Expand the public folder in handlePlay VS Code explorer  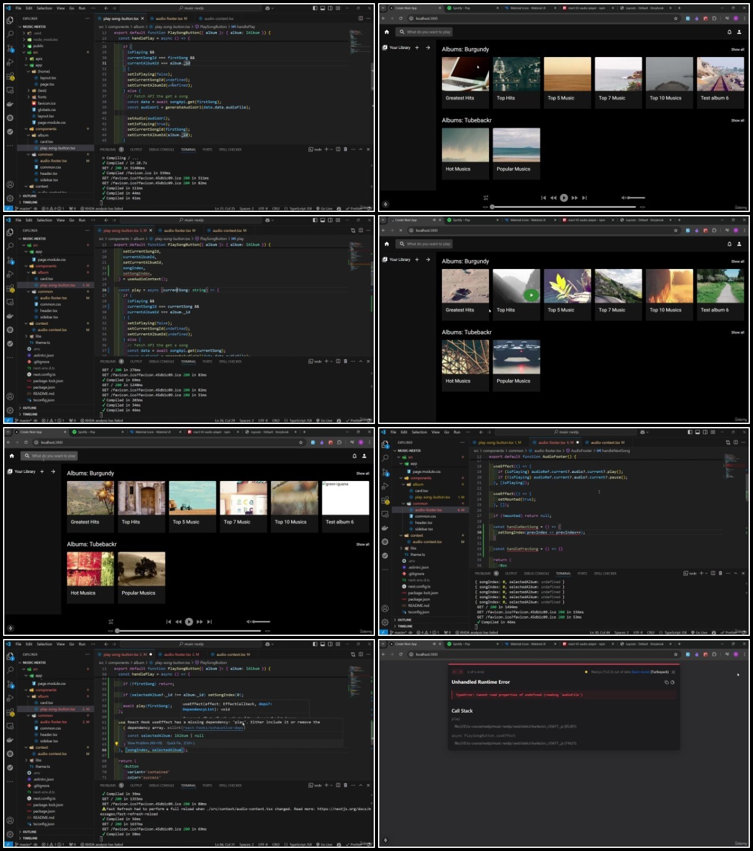coord(38,46)
